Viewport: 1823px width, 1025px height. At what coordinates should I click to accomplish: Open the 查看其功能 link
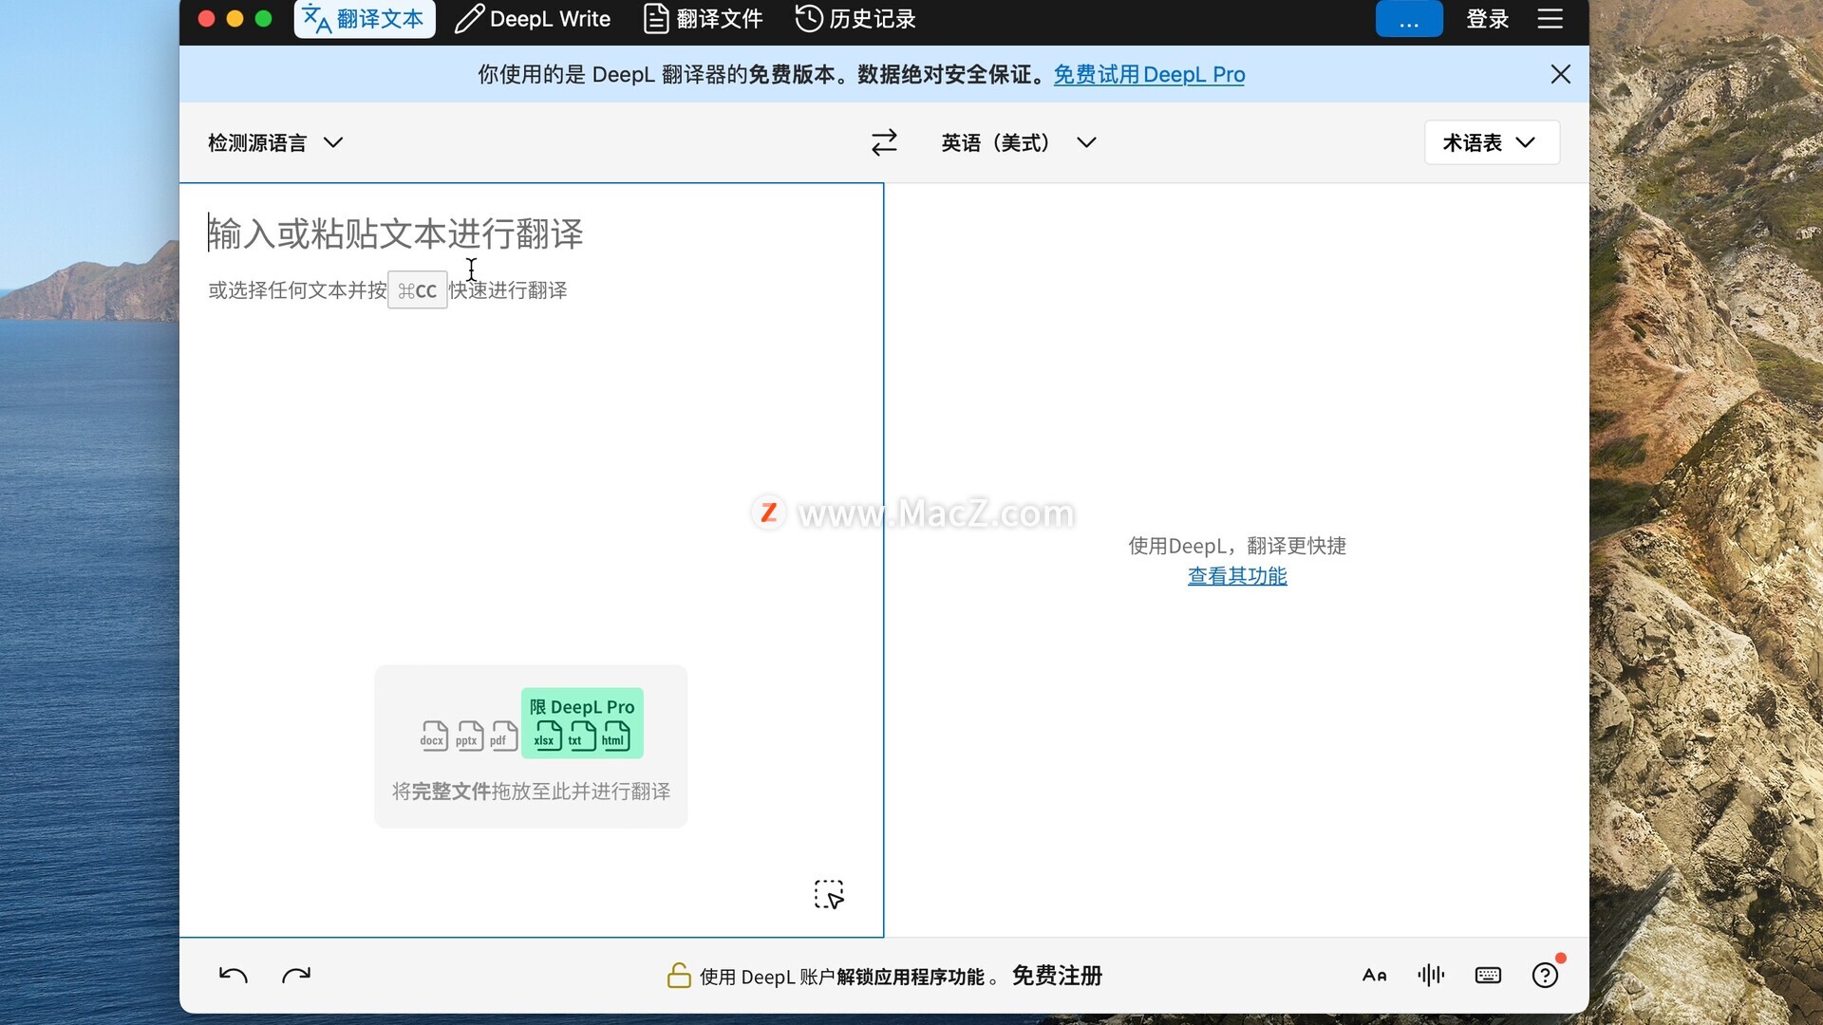tap(1237, 576)
